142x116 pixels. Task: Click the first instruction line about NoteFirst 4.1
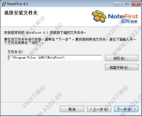45,33
